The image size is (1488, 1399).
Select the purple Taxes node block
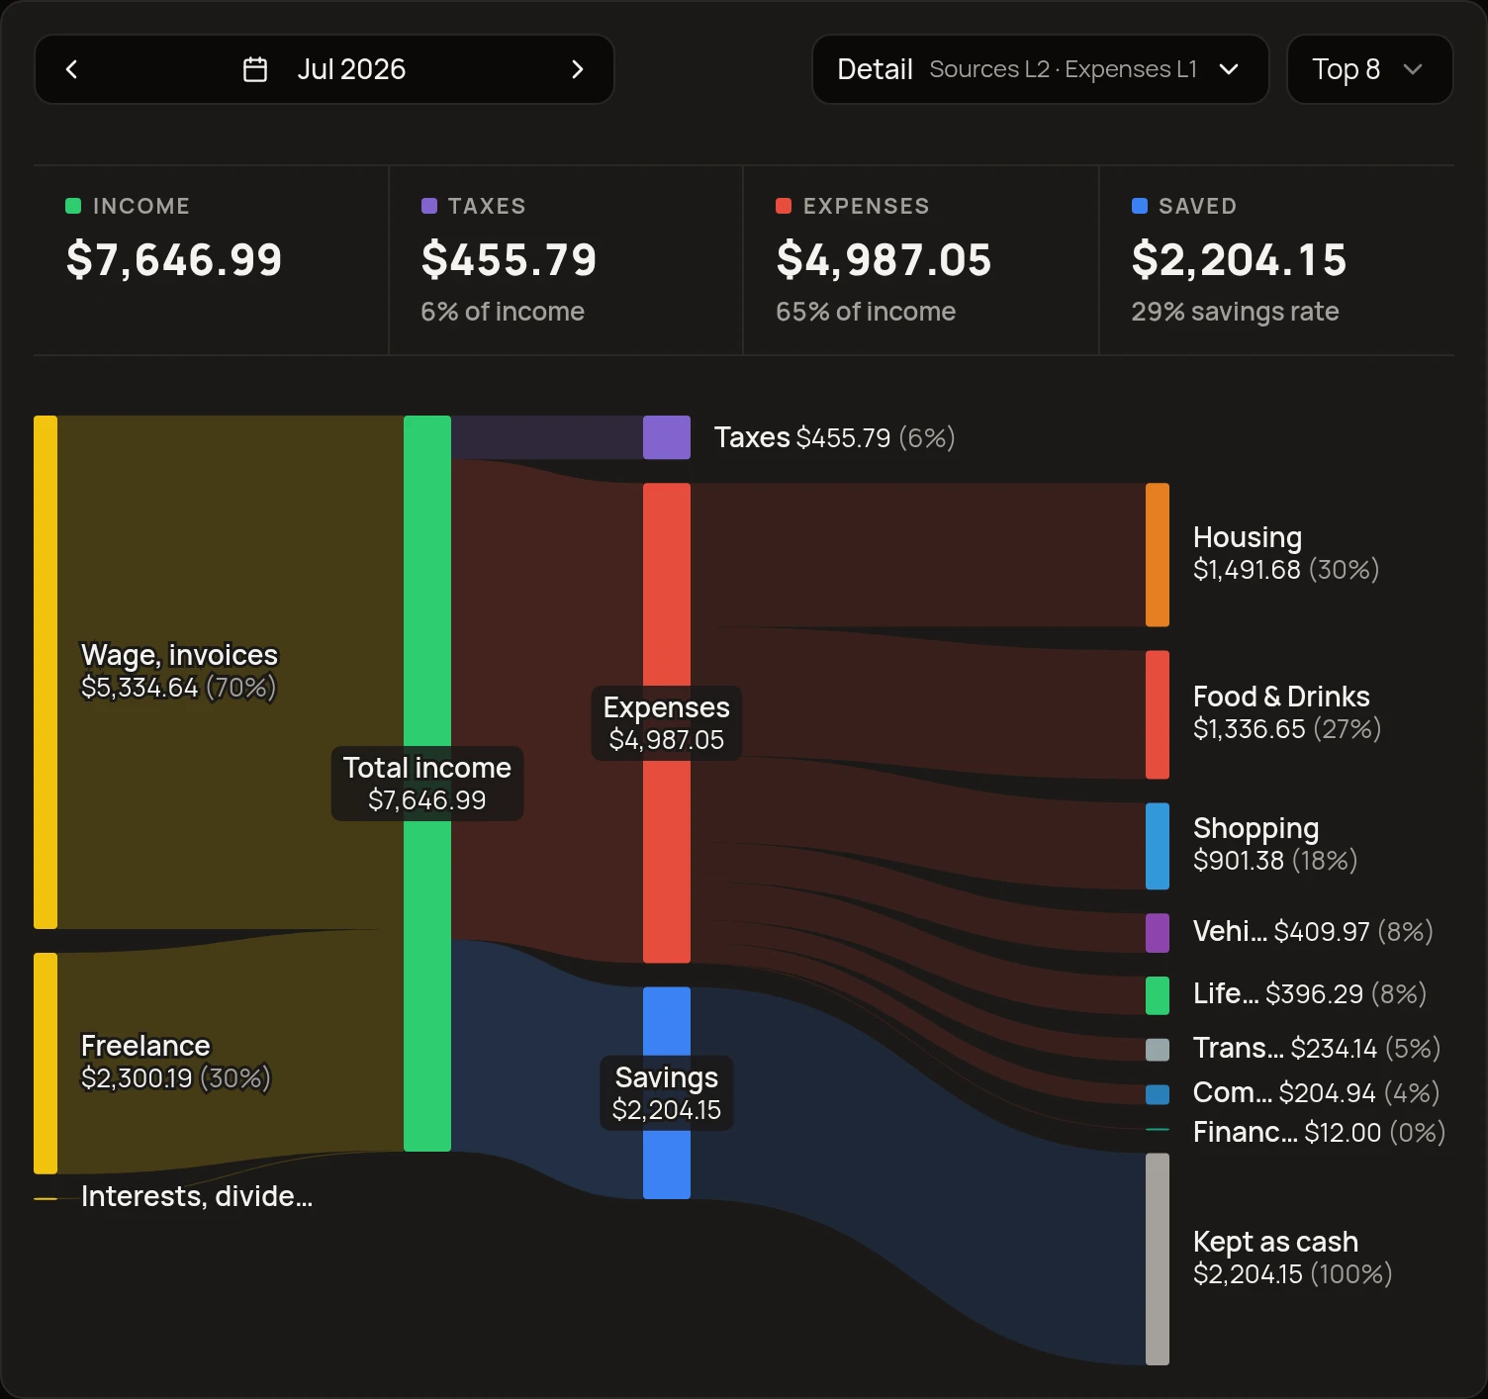tap(667, 437)
